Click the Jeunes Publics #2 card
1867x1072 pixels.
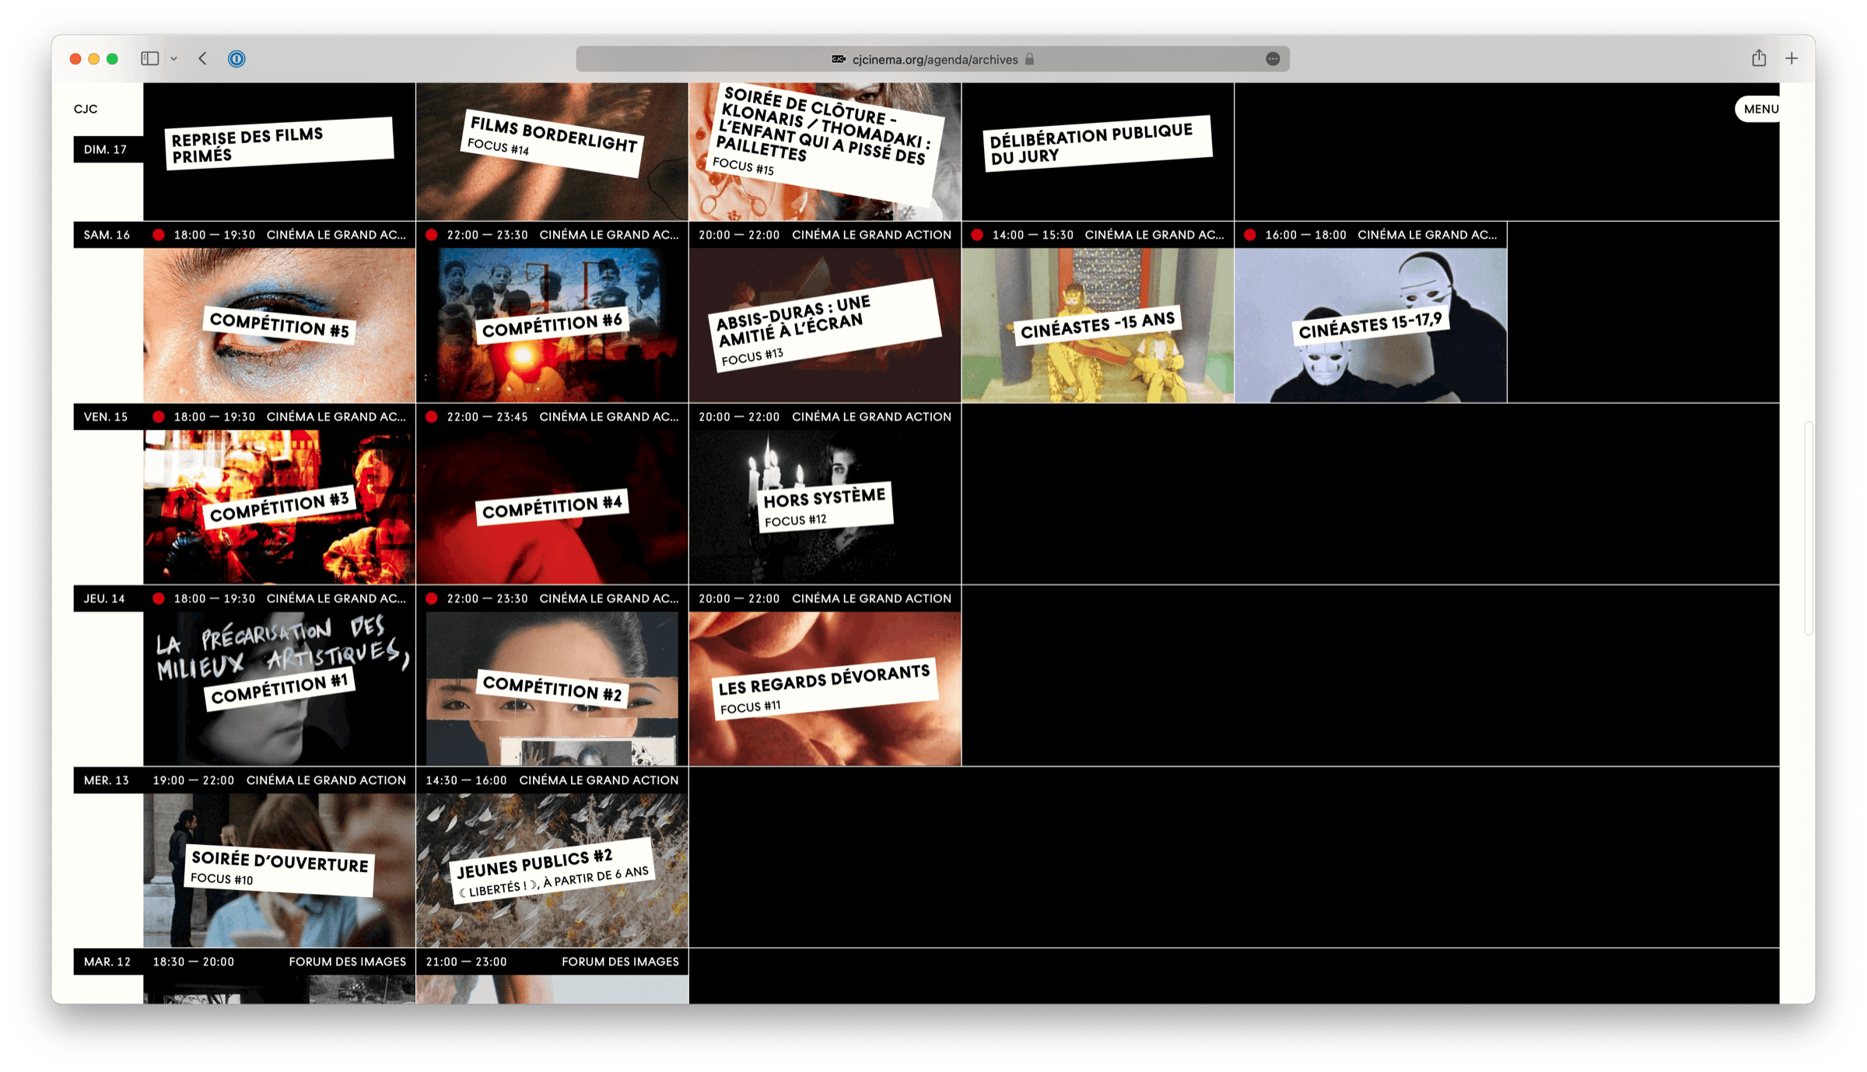tap(552, 869)
